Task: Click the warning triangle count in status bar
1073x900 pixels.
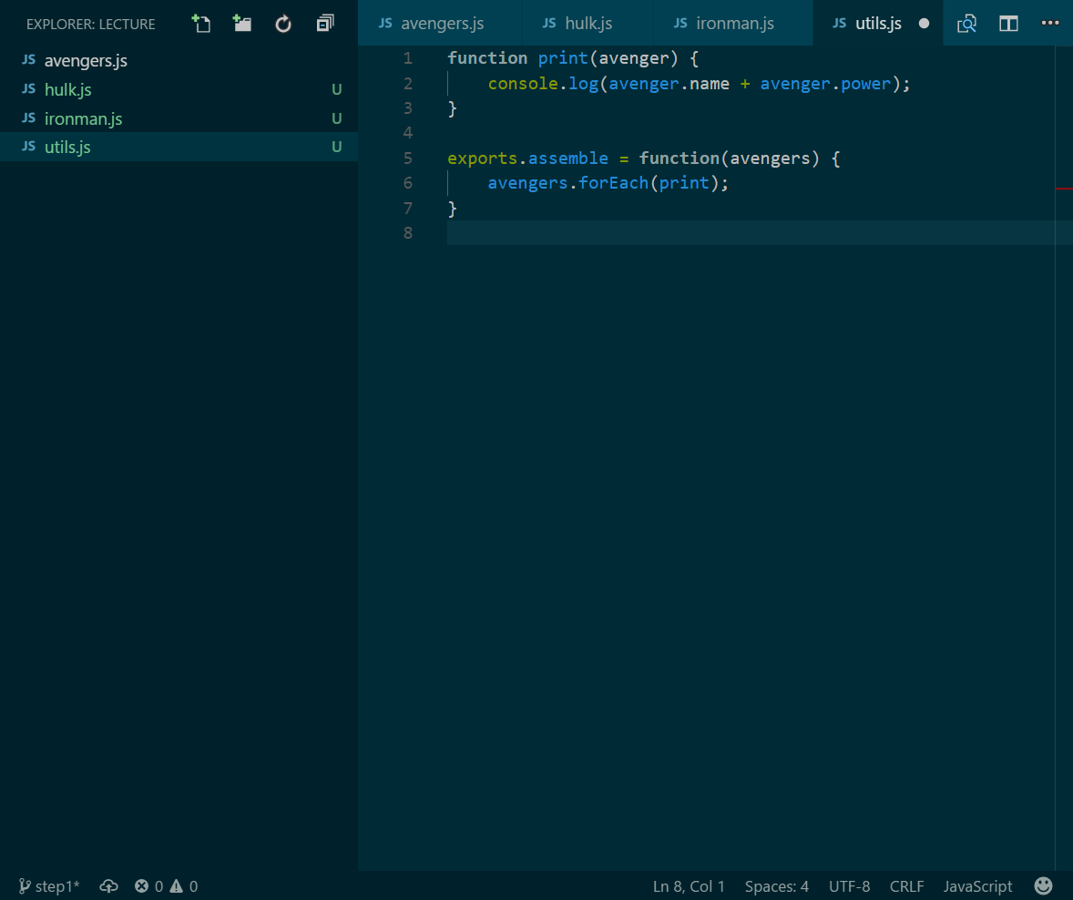Action: pos(183,886)
